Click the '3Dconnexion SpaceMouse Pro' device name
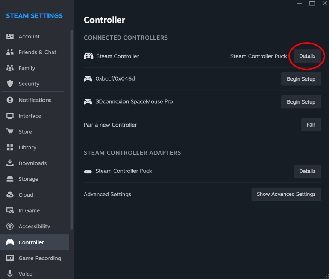The height and width of the screenshot is (279, 329). click(134, 102)
